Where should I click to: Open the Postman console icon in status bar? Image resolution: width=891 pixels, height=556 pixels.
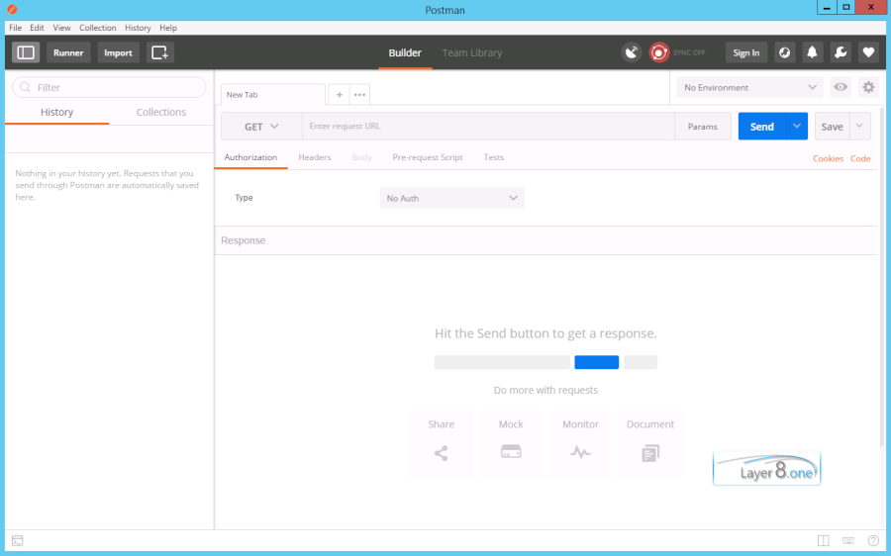click(x=18, y=540)
